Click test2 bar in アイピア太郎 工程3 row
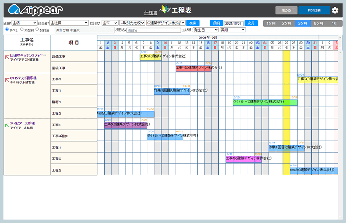 pyautogui.click(x=314, y=171)
